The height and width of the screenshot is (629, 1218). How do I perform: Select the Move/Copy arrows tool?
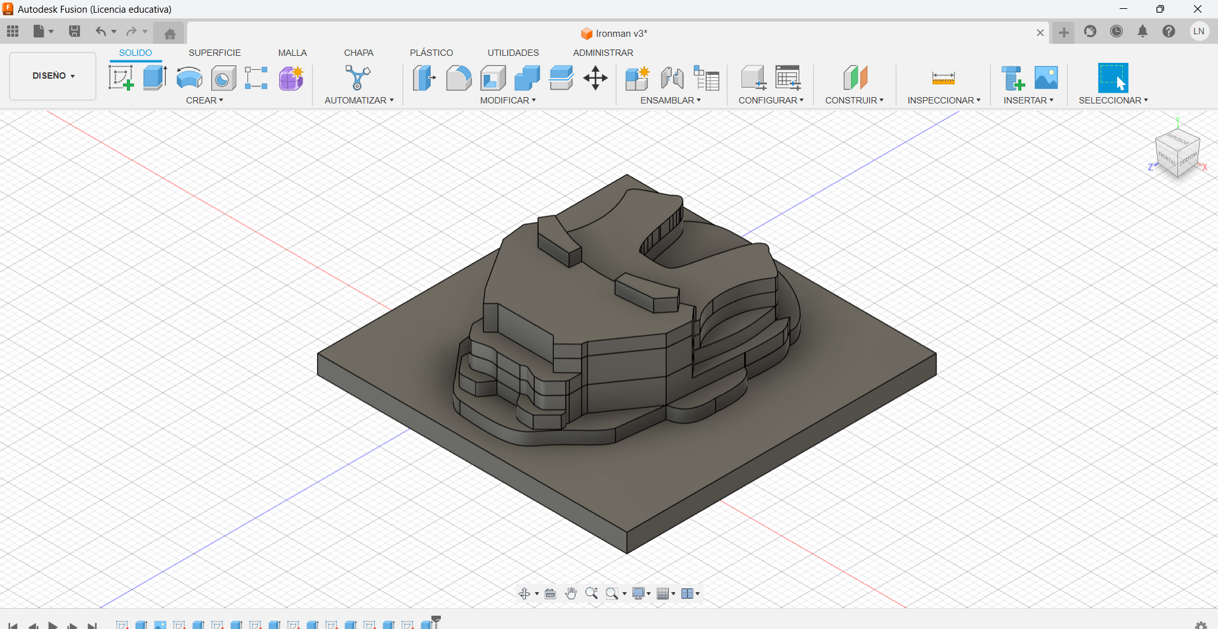point(596,78)
